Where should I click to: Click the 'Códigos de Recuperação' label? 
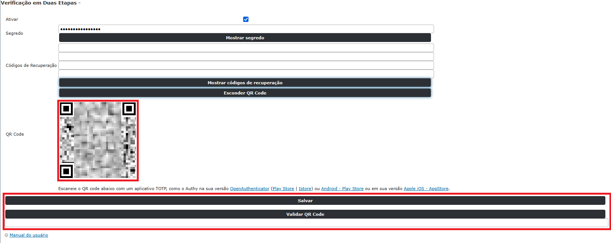[31, 65]
